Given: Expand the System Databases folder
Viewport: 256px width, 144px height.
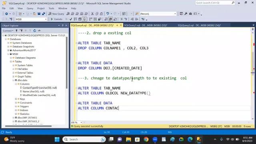Looking at the screenshot, I should [8, 43].
